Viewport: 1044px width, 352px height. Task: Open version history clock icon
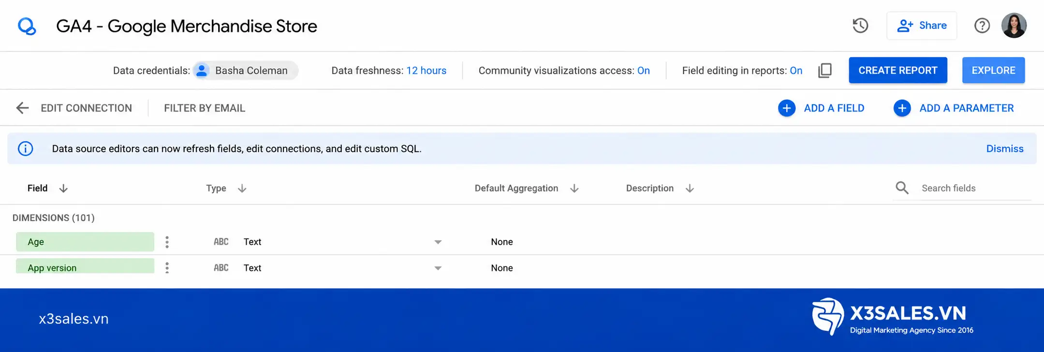(860, 26)
